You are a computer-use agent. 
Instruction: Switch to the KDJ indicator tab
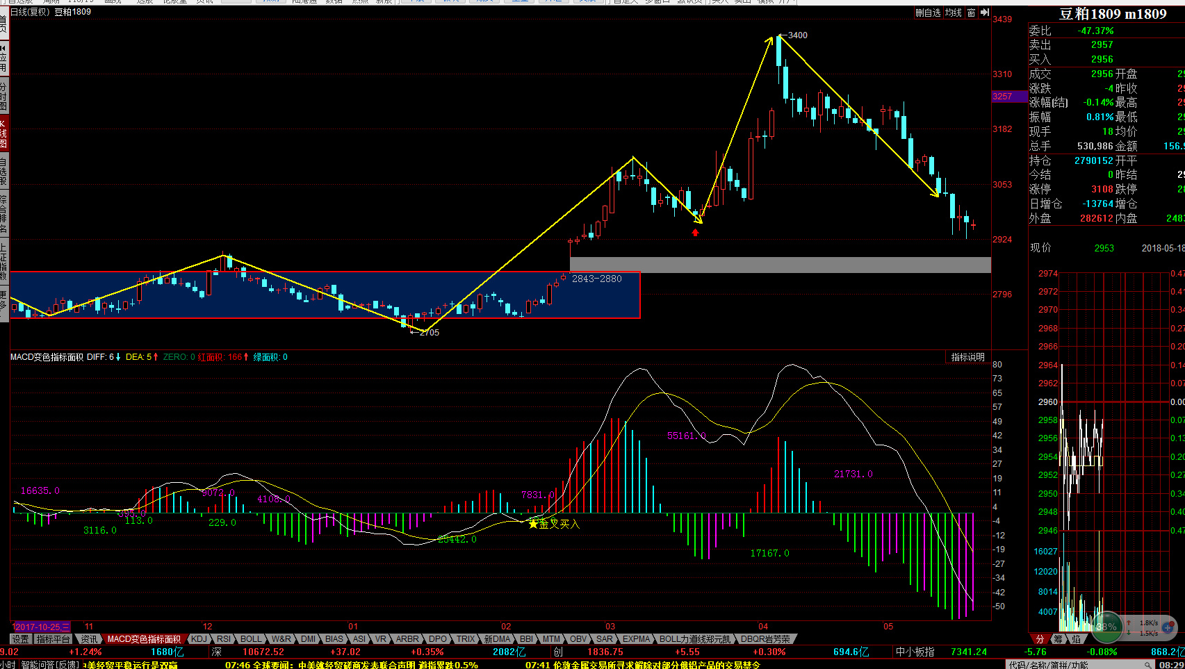(199, 639)
